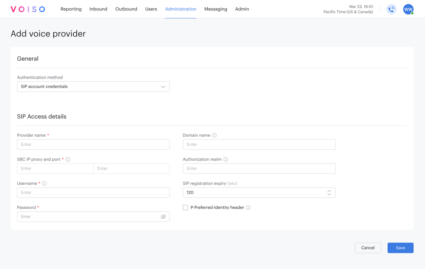The width and height of the screenshot is (425, 269).
Task: Open the softphone call icon
Action: (391, 10)
